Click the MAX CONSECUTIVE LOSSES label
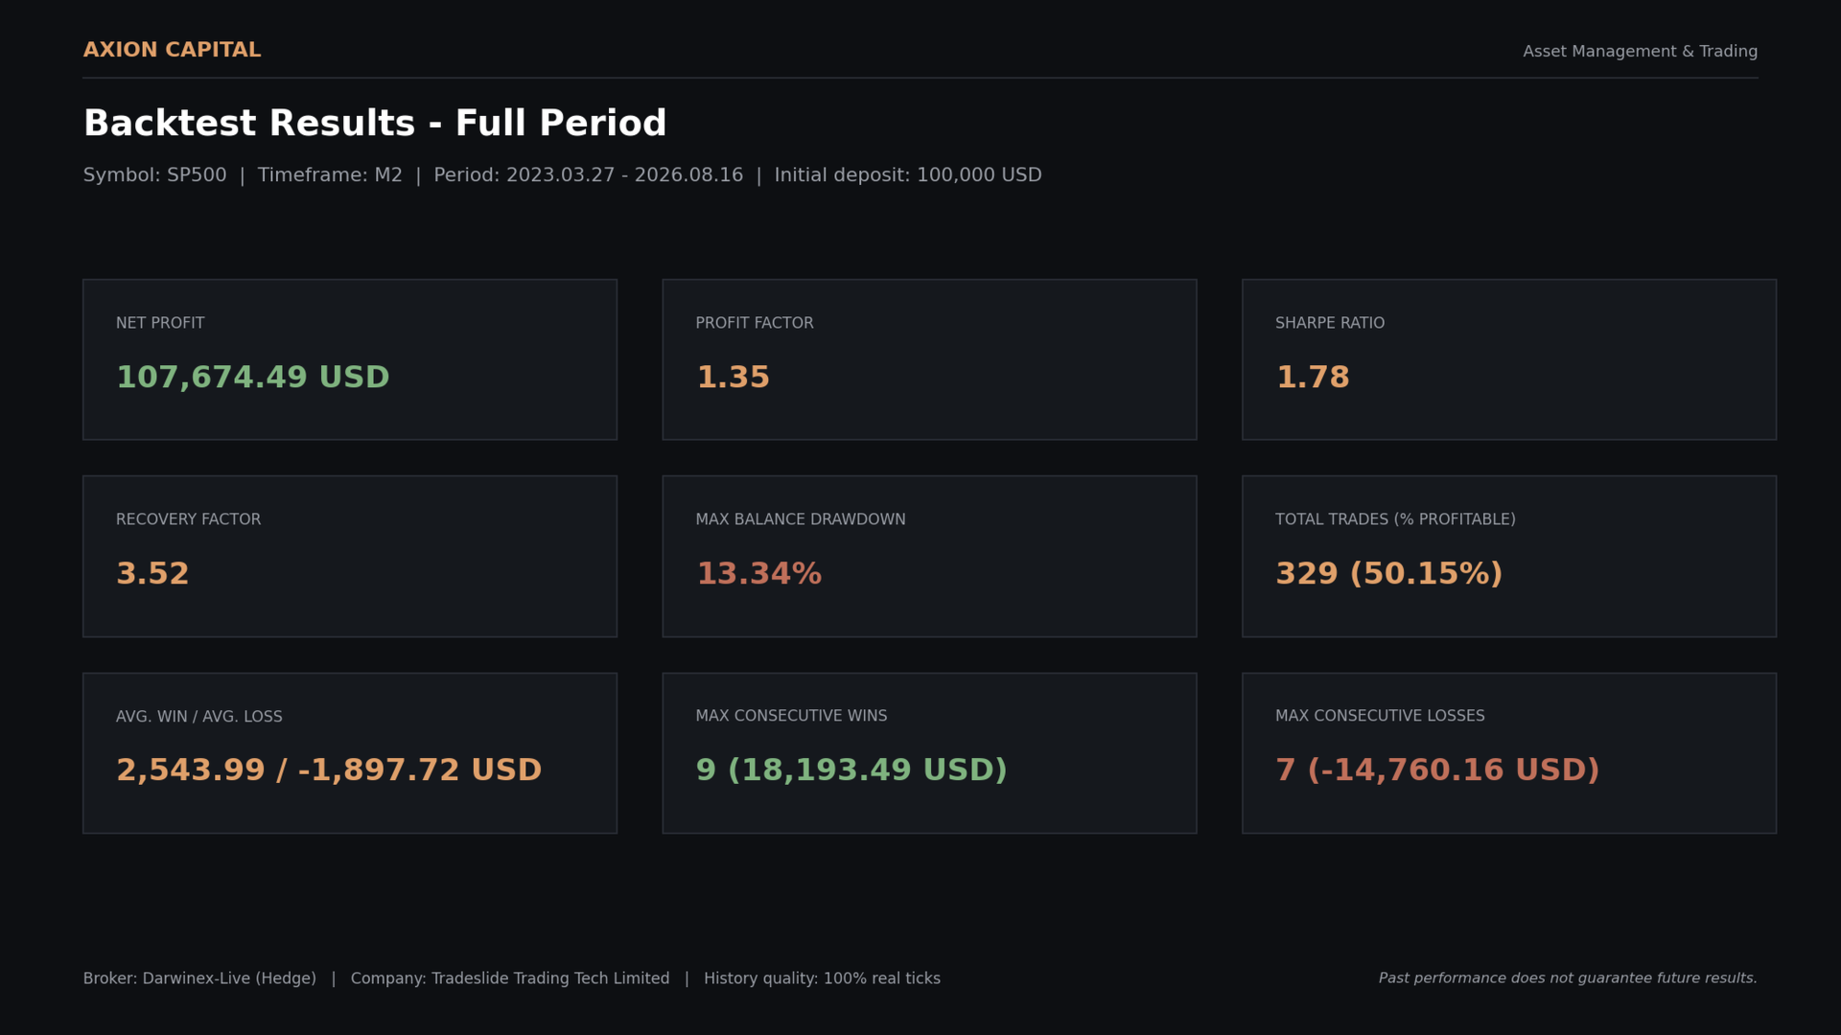This screenshot has height=1035, width=1841. point(1380,716)
